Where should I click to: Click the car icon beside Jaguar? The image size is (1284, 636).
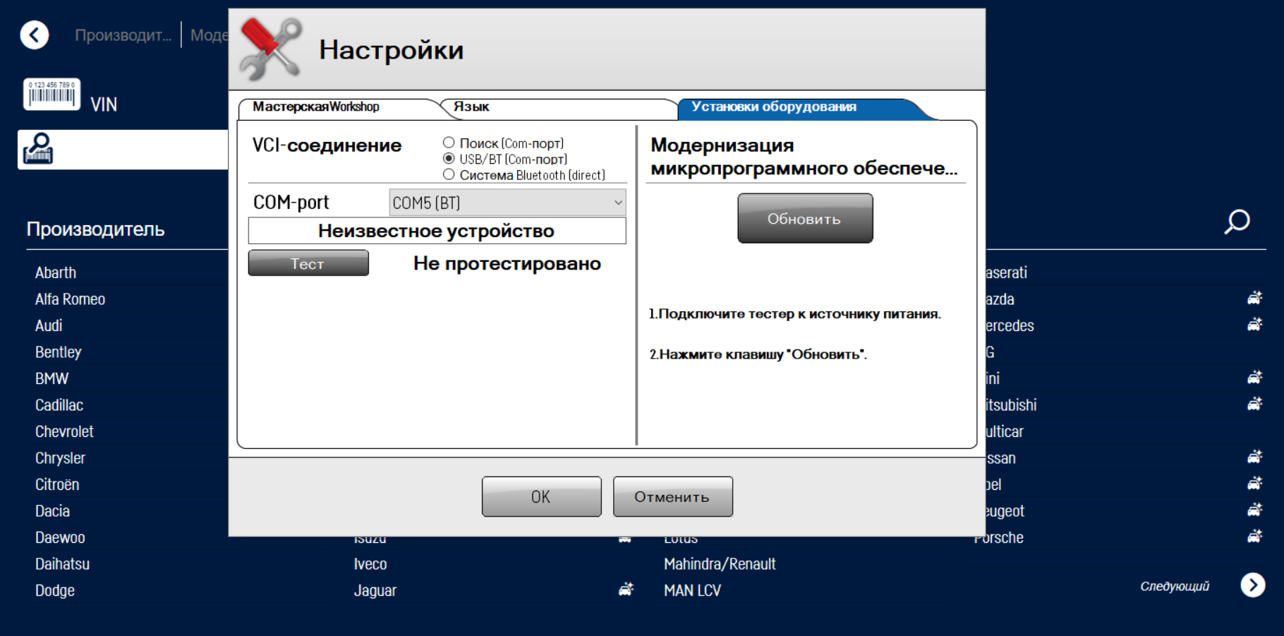626,589
